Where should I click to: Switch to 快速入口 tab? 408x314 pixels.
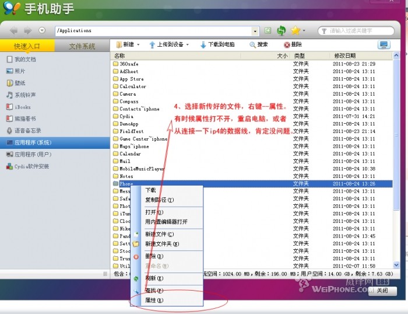coord(27,46)
